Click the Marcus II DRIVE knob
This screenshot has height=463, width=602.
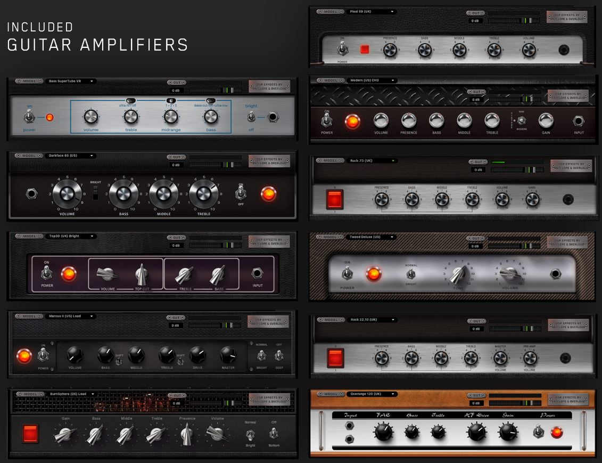click(197, 355)
